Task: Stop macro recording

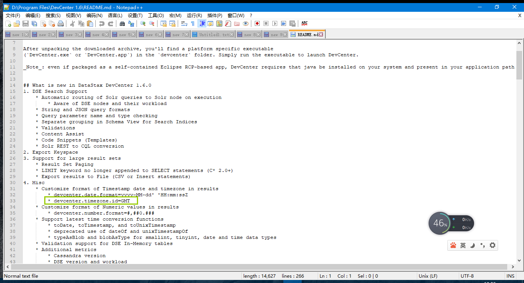Action: 266,24
